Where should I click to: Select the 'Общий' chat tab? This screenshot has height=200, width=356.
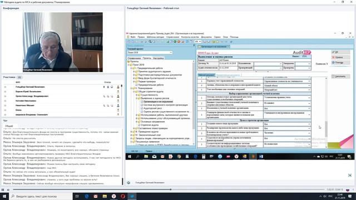tap(9, 126)
